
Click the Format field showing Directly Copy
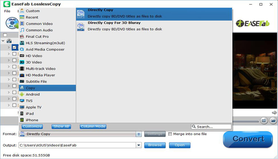pyautogui.click(x=77, y=134)
